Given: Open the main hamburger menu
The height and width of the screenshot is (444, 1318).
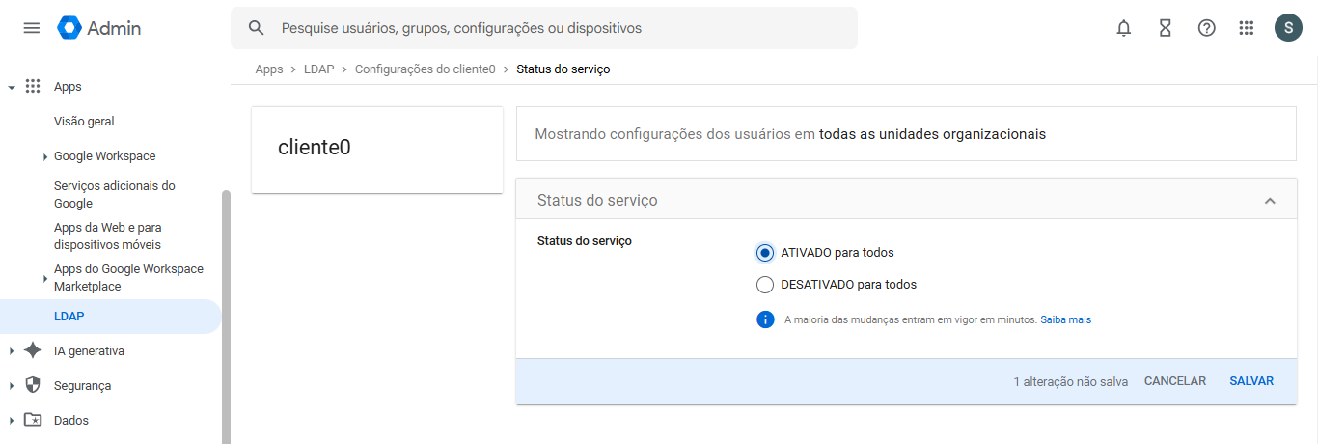Looking at the screenshot, I should (x=32, y=28).
